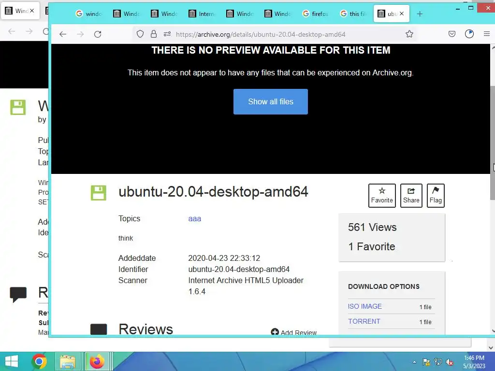Viewport: 495px width, 371px height.
Task: Add item to Favorites
Action: 382,196
